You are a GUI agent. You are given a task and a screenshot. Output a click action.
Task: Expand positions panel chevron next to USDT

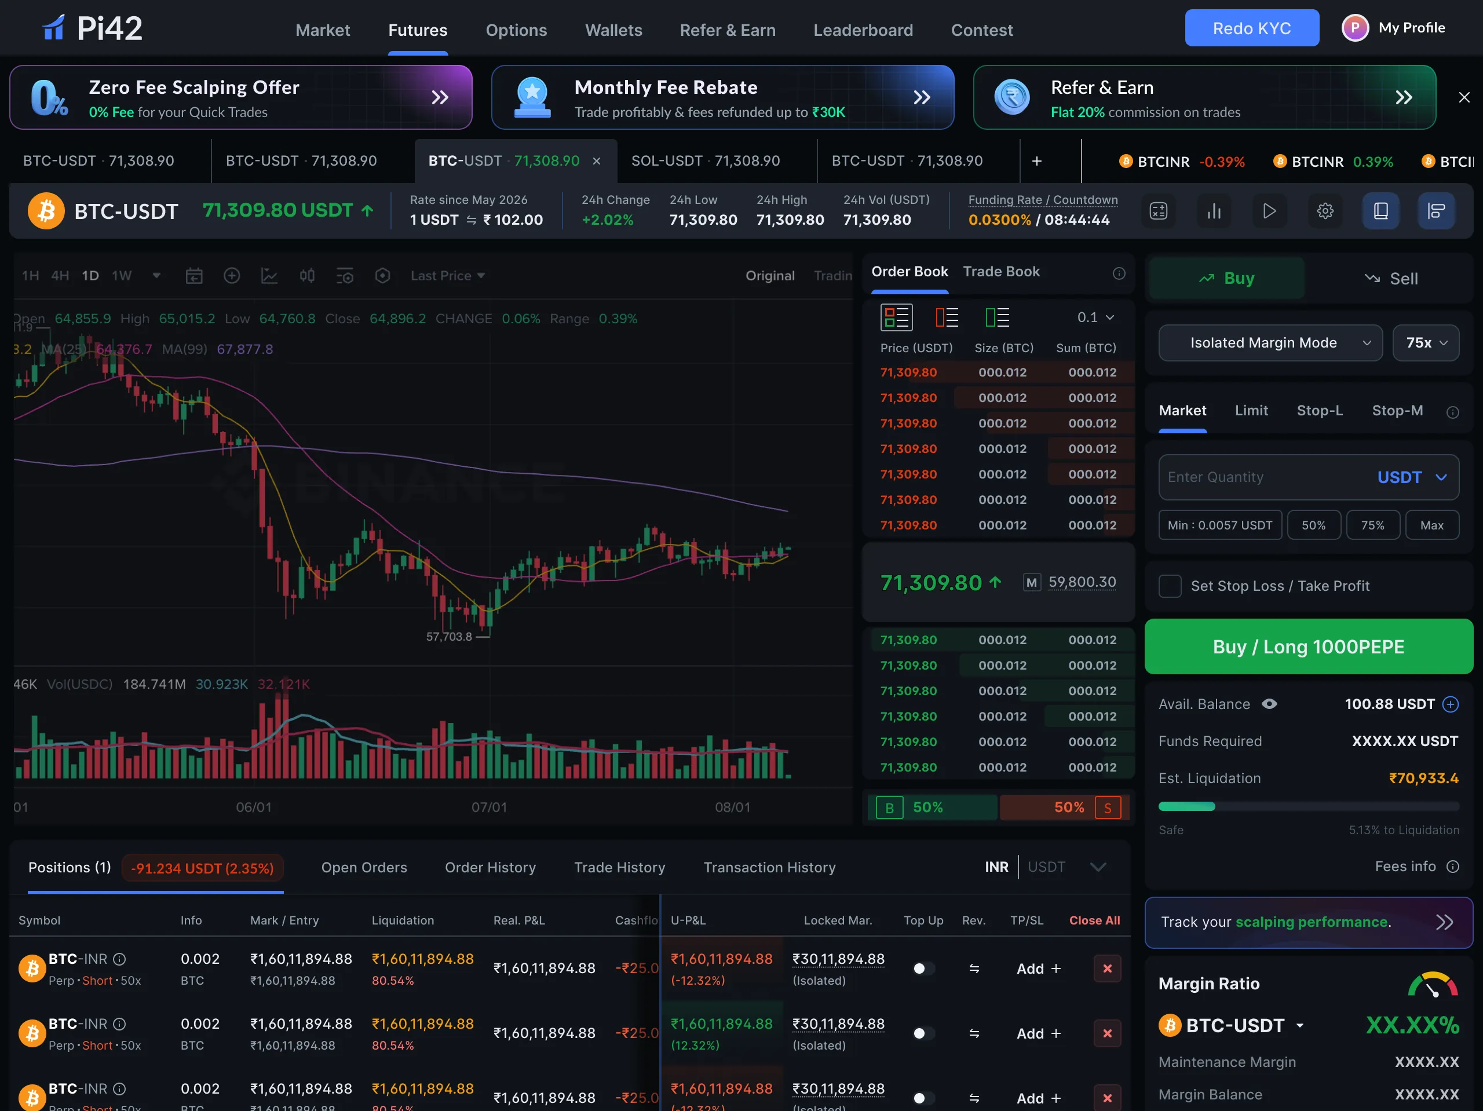1098,867
